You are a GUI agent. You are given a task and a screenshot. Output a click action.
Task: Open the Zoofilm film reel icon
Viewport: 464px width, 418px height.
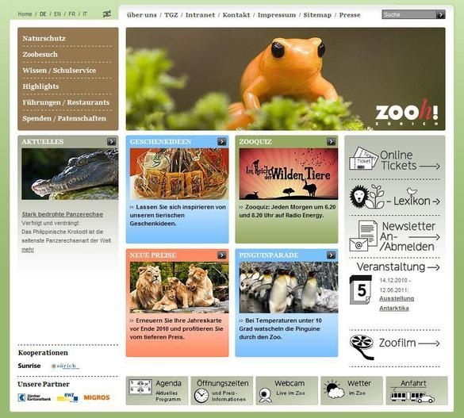(x=362, y=347)
